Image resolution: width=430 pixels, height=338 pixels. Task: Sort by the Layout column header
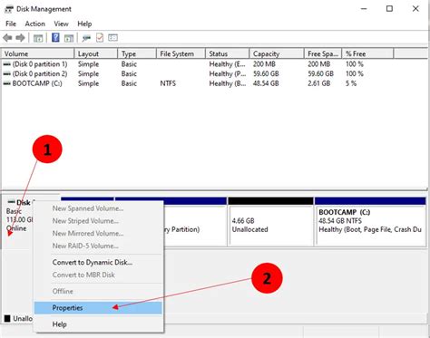[96, 53]
